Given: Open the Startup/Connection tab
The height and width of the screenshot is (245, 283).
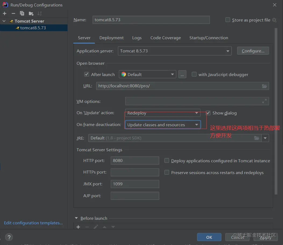Looking at the screenshot, I should coord(209,38).
